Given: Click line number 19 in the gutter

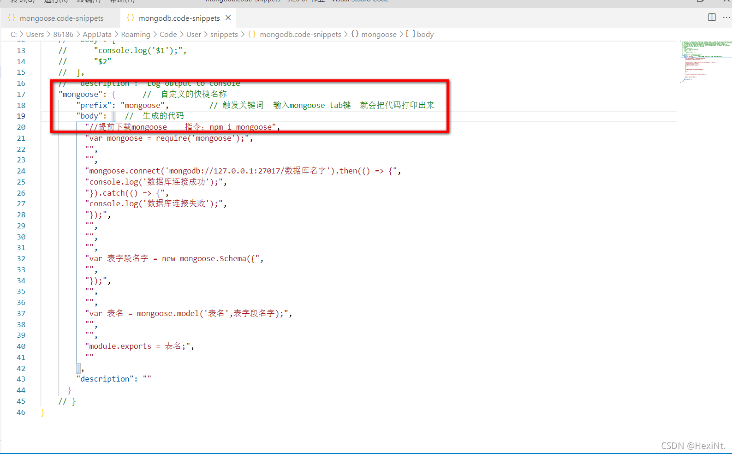Looking at the screenshot, I should (x=21, y=116).
